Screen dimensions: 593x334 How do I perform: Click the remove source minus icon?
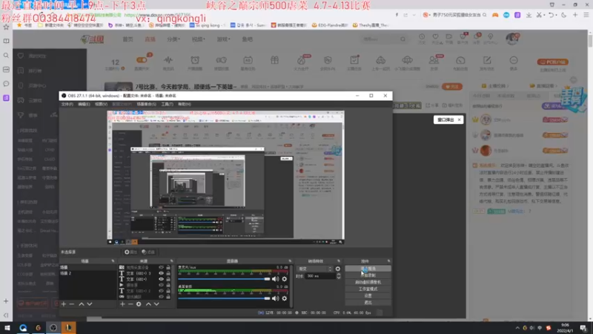[130, 304]
